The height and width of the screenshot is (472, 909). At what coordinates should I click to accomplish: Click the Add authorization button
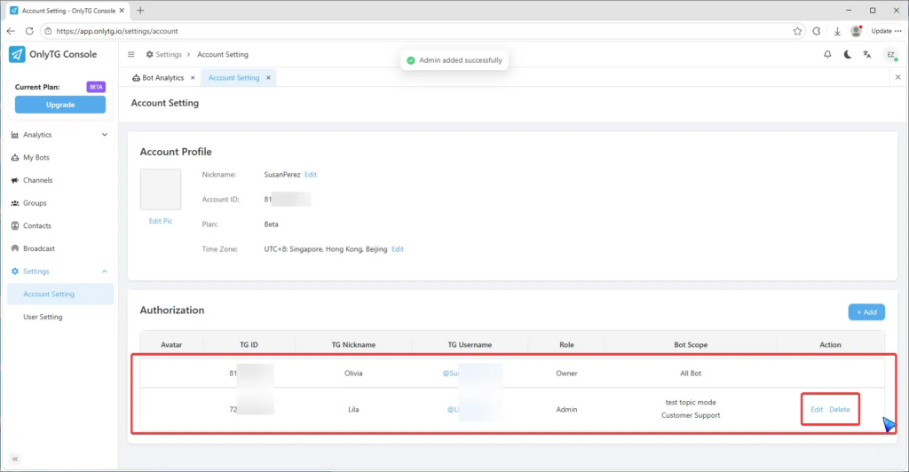866,312
